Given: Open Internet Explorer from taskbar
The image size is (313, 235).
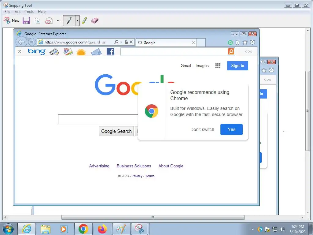Looking at the screenshot, I should pyautogui.click(x=27, y=229).
